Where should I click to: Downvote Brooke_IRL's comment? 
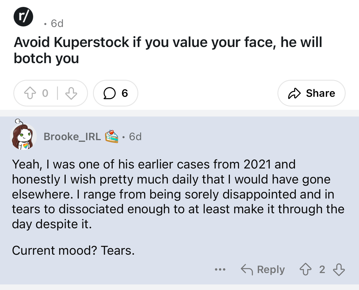click(339, 269)
